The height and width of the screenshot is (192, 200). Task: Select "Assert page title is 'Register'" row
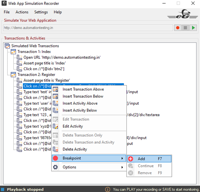tap(47, 80)
